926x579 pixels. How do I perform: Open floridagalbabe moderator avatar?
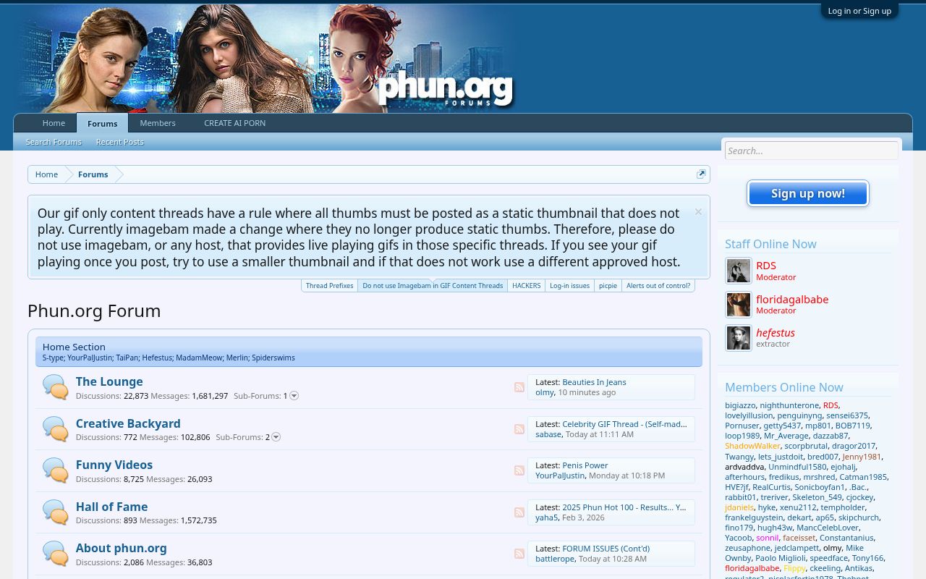(x=739, y=305)
